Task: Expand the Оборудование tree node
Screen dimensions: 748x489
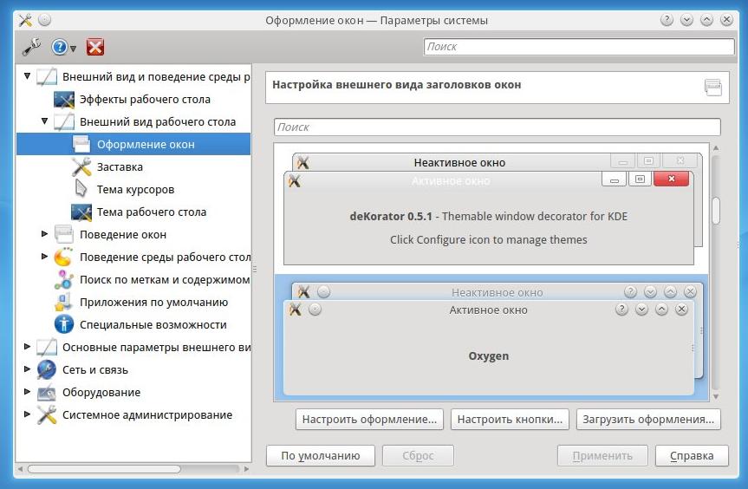Action: pyautogui.click(x=27, y=391)
